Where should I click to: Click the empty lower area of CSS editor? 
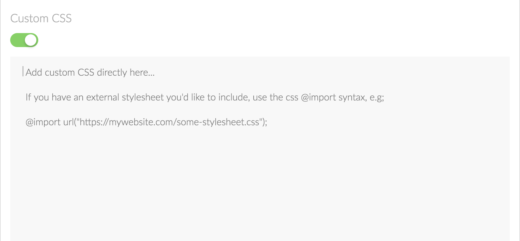tap(260, 197)
